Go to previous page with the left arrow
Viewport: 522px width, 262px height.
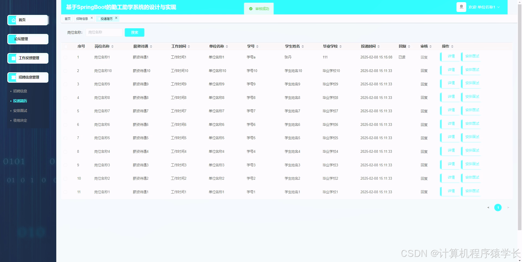click(488, 208)
